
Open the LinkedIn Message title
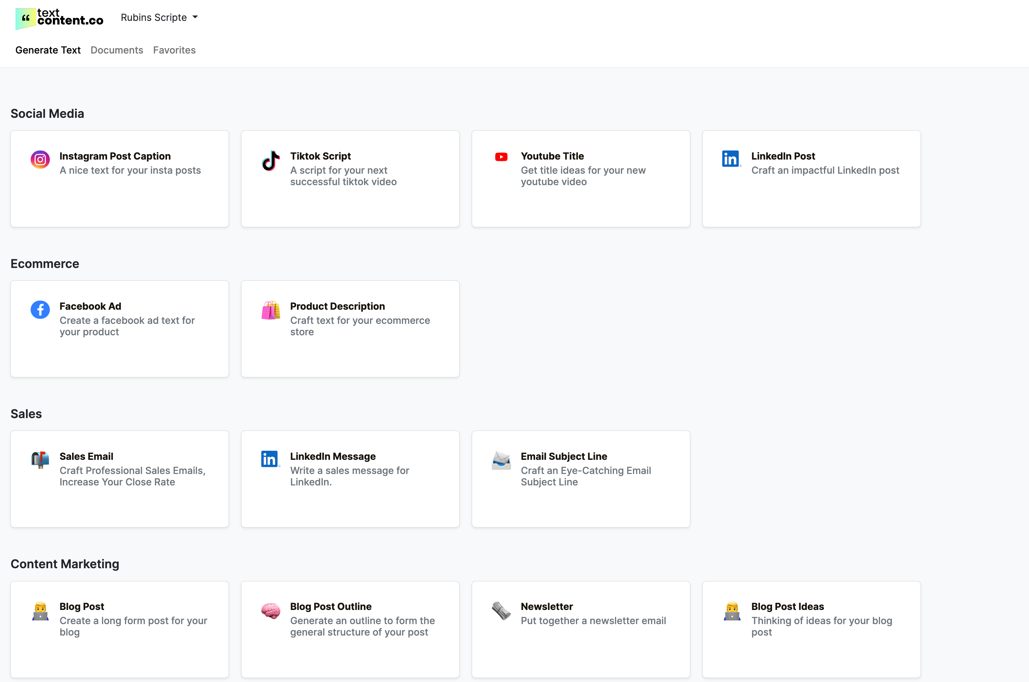tap(332, 456)
